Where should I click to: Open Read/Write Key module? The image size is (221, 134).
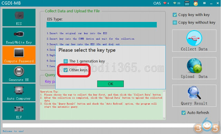pyautogui.click(x=19, y=36)
